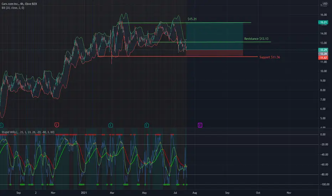This screenshot has width=332, height=196.
Task: Open teal E earnings marker nearest May
Action: pos(147,125)
